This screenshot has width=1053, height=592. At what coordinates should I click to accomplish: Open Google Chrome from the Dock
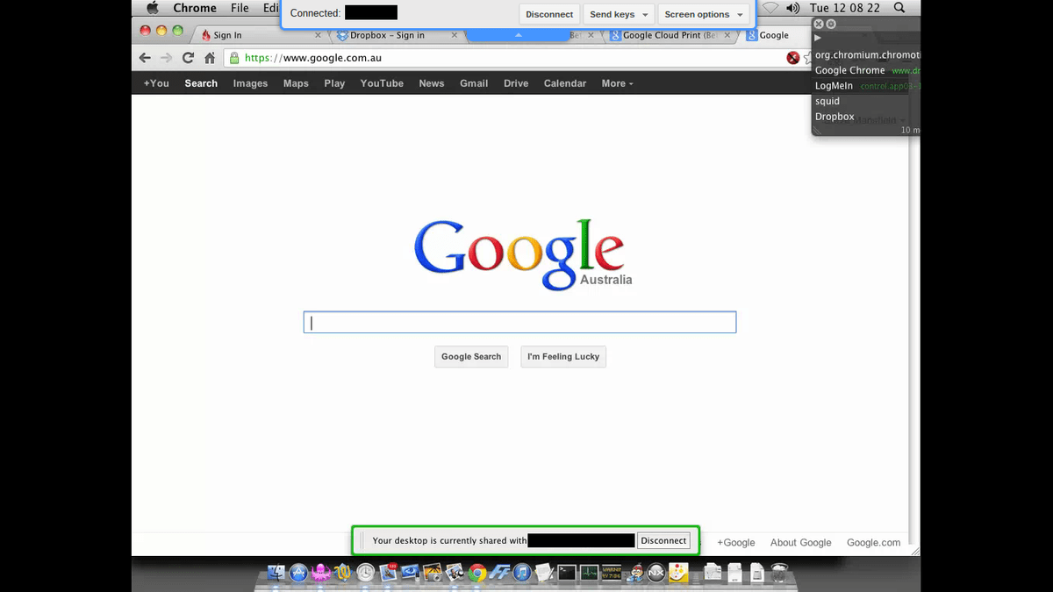(476, 574)
